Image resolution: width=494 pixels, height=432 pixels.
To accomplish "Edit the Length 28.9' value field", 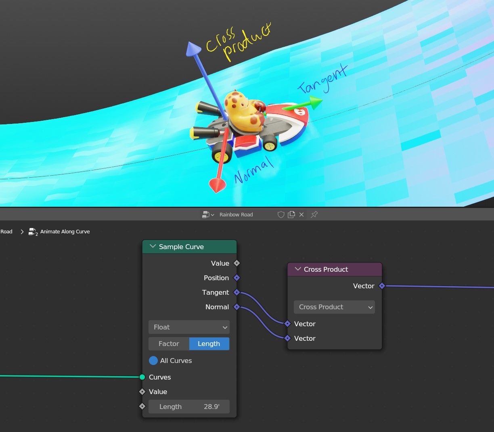I will pyautogui.click(x=189, y=407).
